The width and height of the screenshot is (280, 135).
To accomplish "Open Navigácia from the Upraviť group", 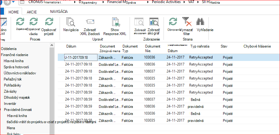I will click(x=71, y=22).
